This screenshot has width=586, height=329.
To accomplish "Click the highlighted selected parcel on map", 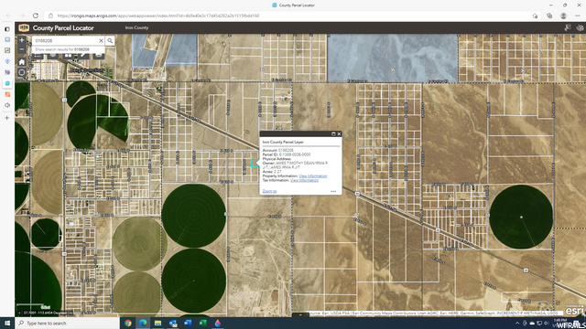I will tap(255, 163).
